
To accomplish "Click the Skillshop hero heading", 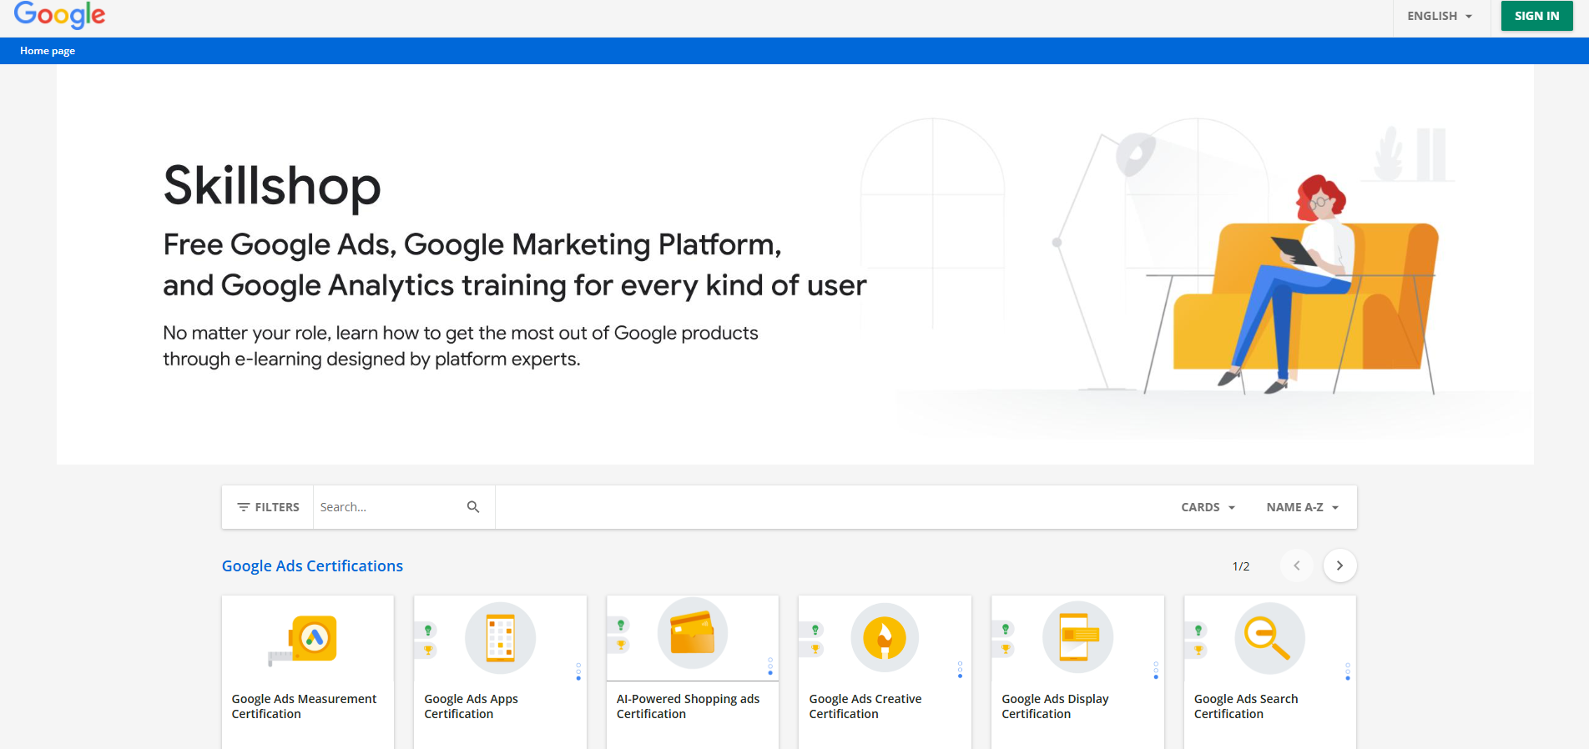I will (272, 185).
